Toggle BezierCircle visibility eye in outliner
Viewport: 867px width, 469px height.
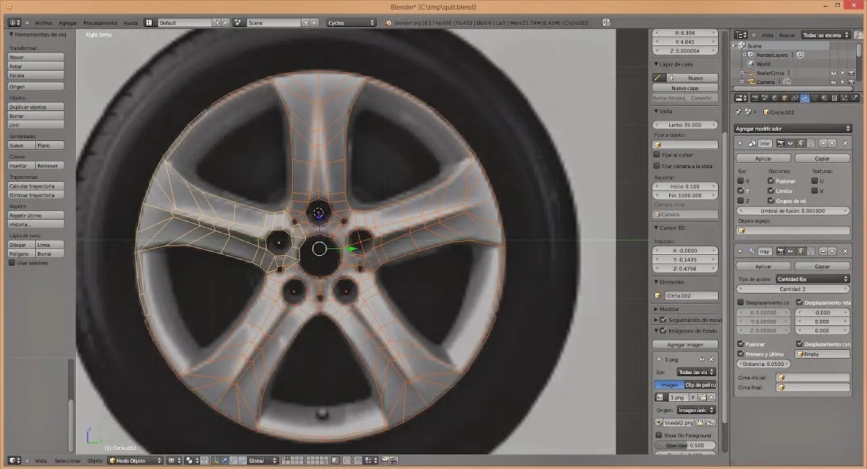pos(834,73)
